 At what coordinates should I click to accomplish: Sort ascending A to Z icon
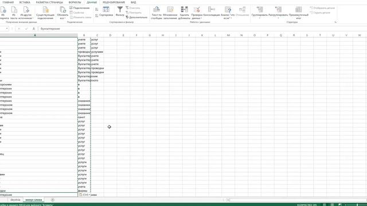pos(97,9)
